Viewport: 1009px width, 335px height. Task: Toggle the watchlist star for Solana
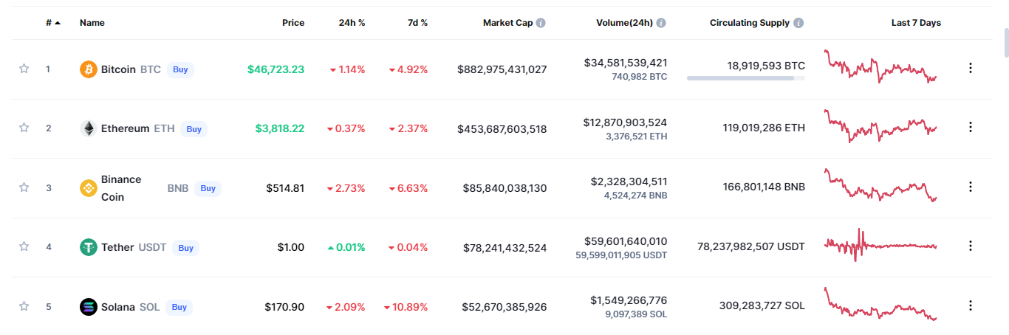click(24, 306)
